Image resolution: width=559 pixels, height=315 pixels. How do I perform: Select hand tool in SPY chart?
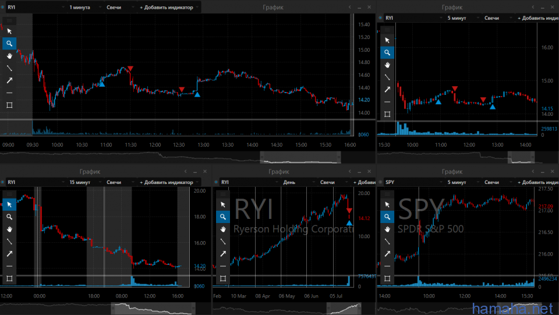(x=387, y=229)
